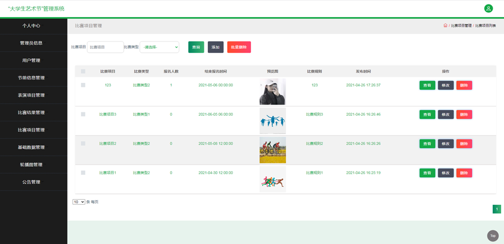
Task: Click the home icon in breadcrumb
Action: (445, 26)
